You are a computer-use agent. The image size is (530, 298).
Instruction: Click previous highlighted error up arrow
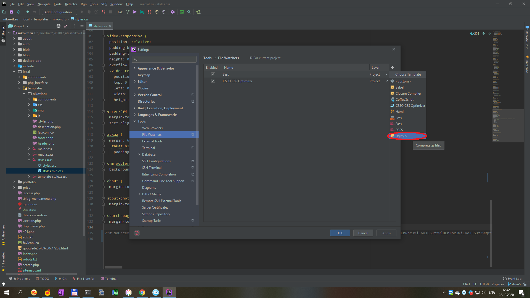[483, 33]
